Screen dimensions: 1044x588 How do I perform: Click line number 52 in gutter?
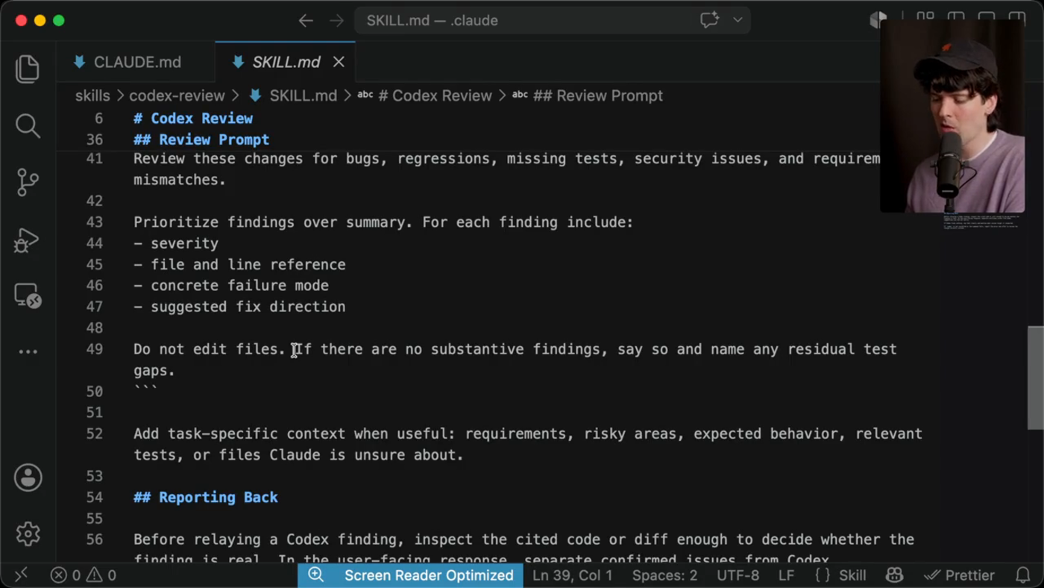(x=95, y=434)
